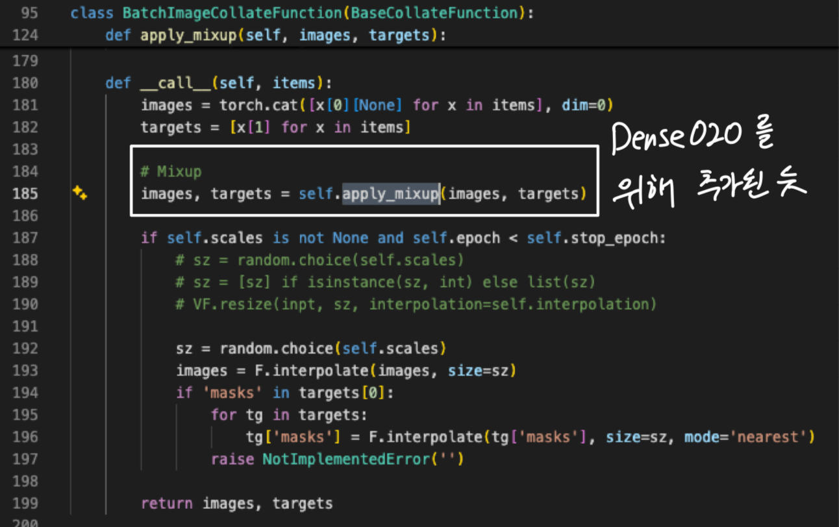The width and height of the screenshot is (839, 527).
Task: Click the comment '# sz = [sz] if isinstance' line
Action: [x=386, y=282]
